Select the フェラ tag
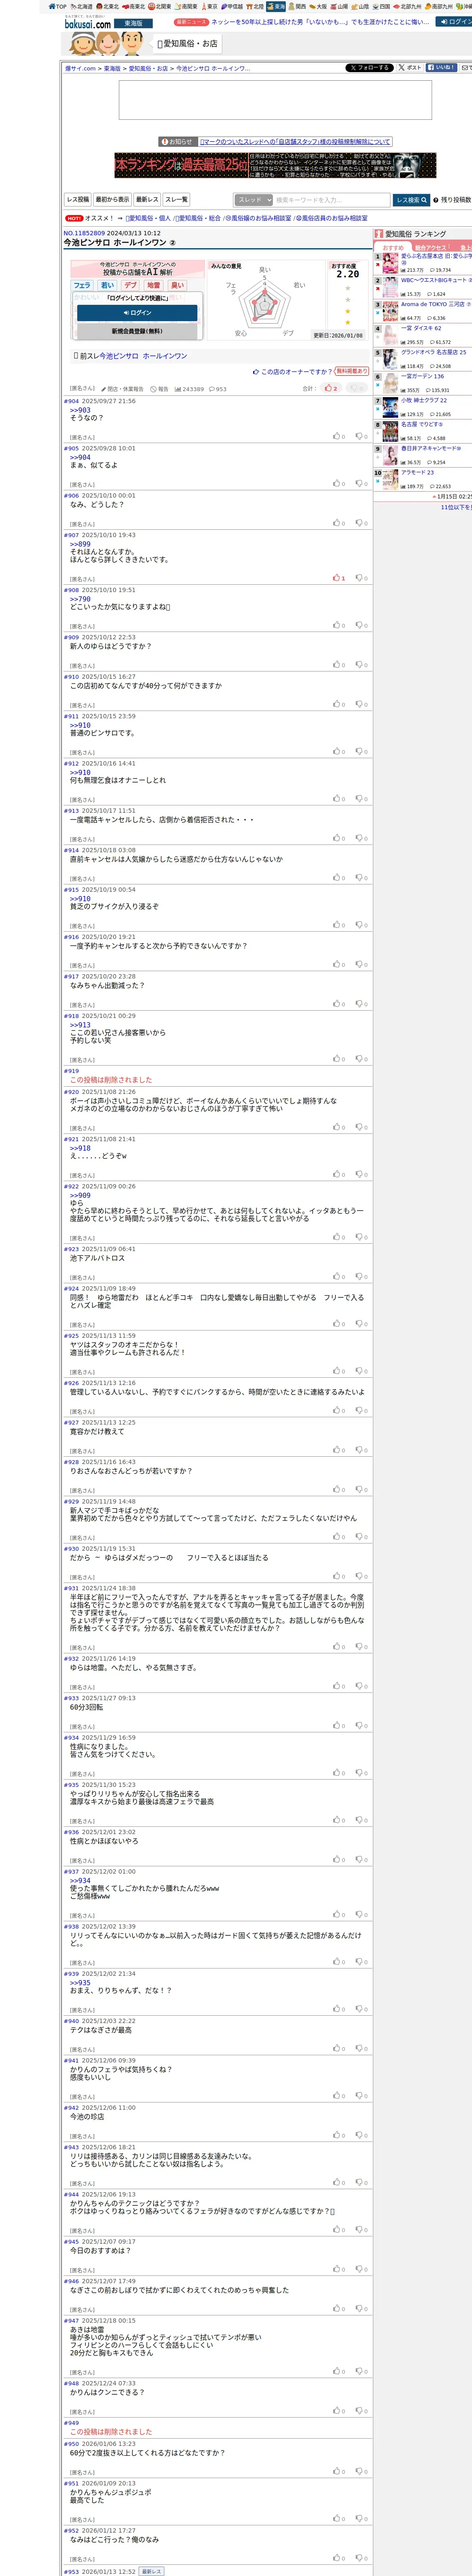The image size is (472, 2576). click(82, 285)
